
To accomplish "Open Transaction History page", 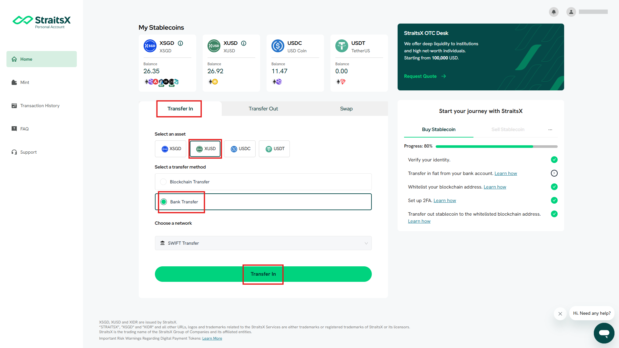I will (x=42, y=106).
